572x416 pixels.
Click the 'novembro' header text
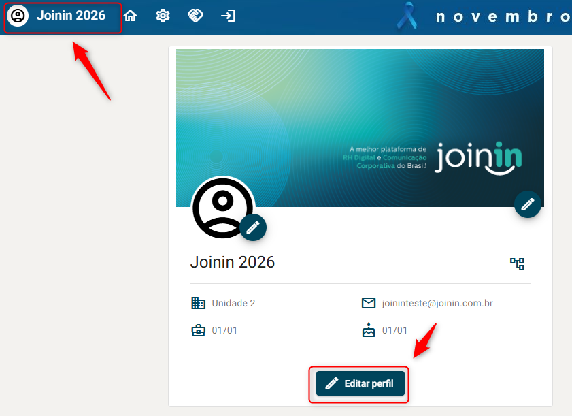pyautogui.click(x=502, y=16)
